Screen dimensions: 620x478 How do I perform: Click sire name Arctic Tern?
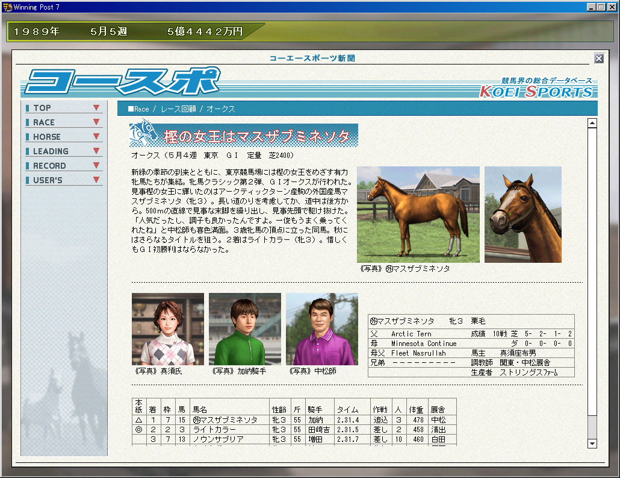pyautogui.click(x=411, y=334)
